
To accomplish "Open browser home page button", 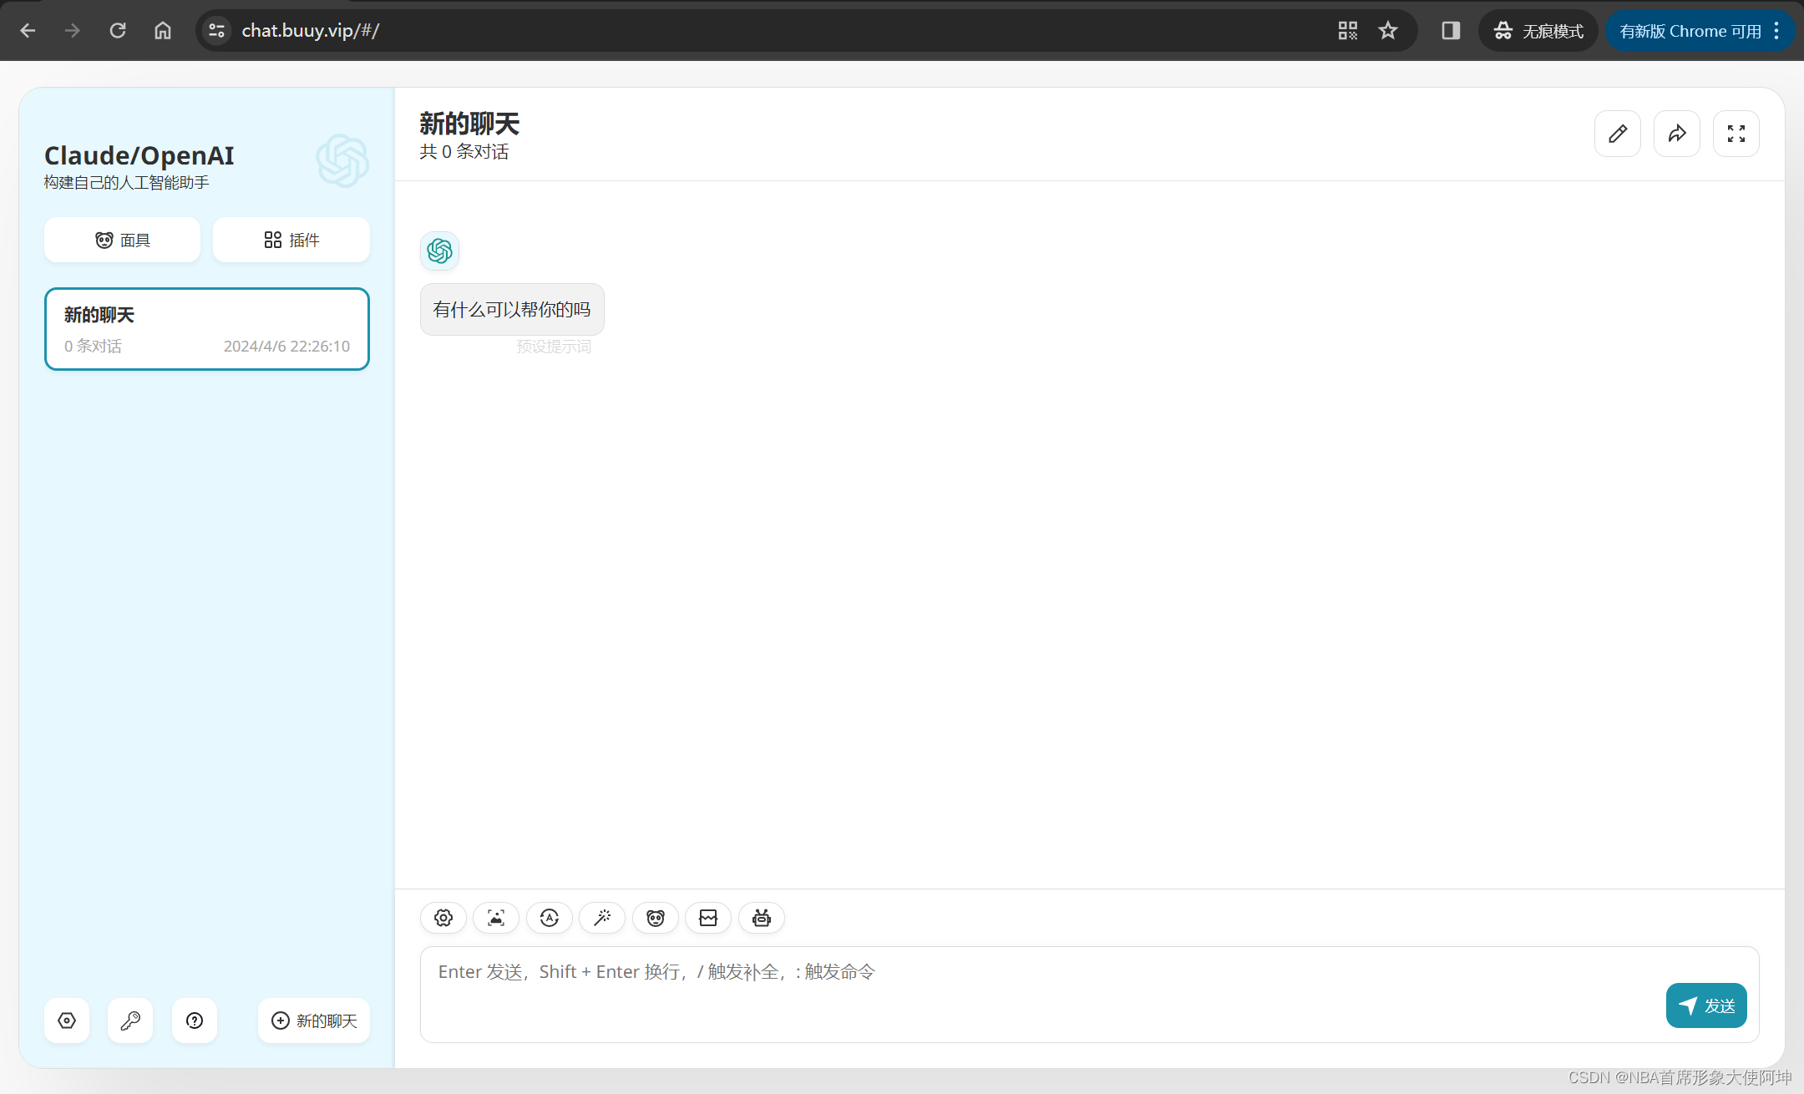I will click(x=163, y=31).
